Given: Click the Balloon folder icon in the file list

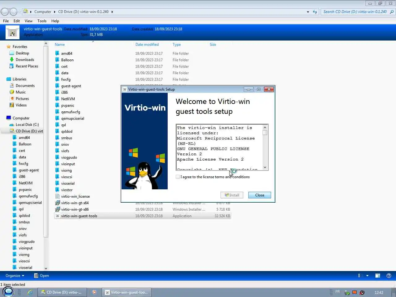Looking at the screenshot, I should [x=57, y=60].
